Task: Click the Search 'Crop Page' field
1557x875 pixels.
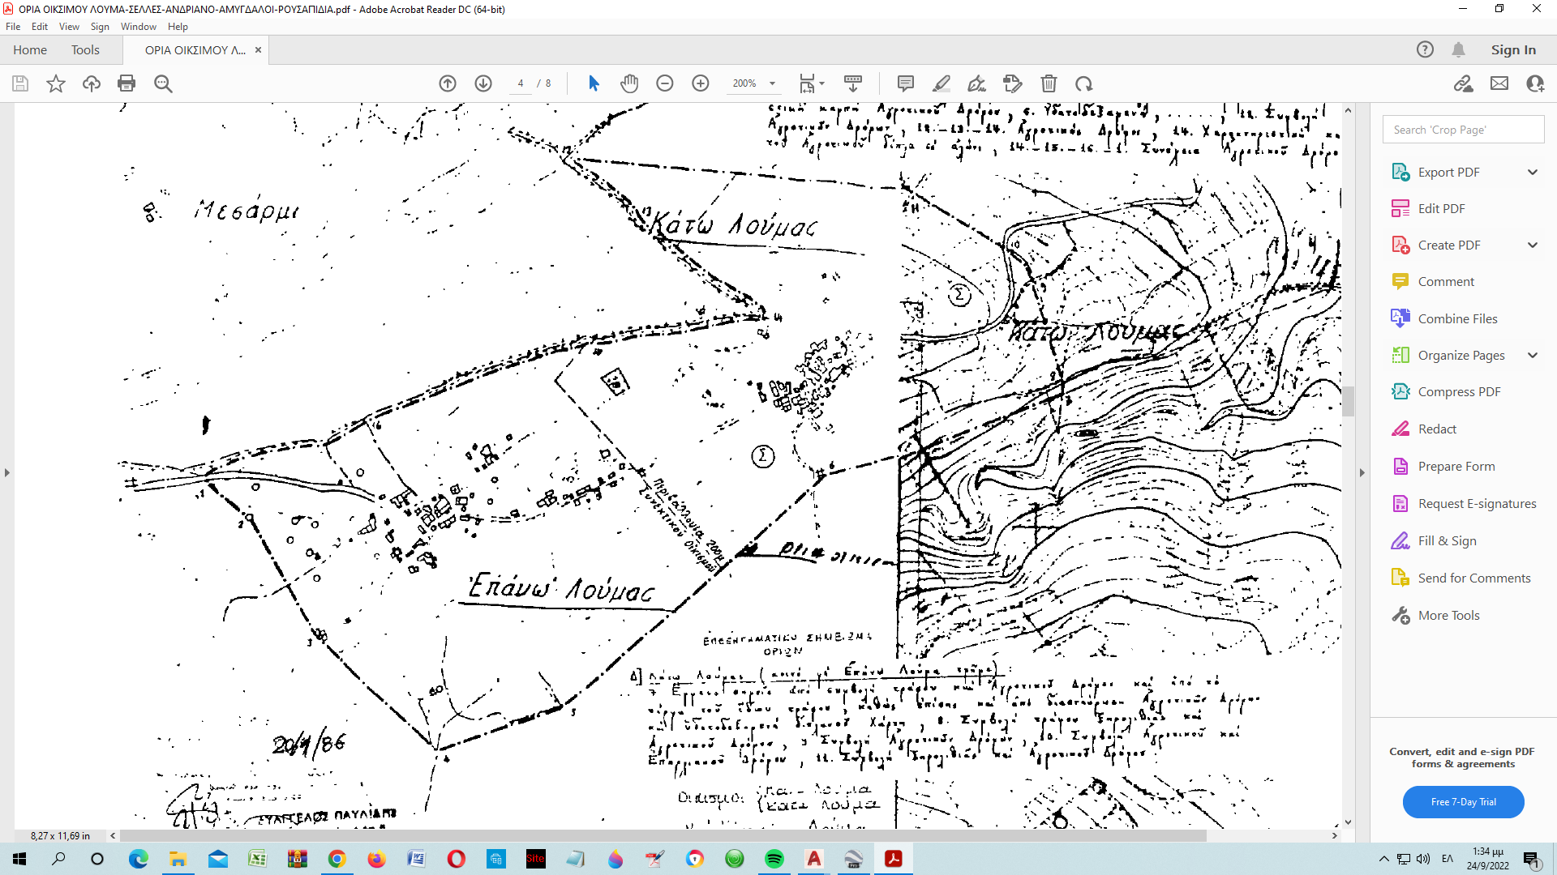Action: pos(1463,130)
